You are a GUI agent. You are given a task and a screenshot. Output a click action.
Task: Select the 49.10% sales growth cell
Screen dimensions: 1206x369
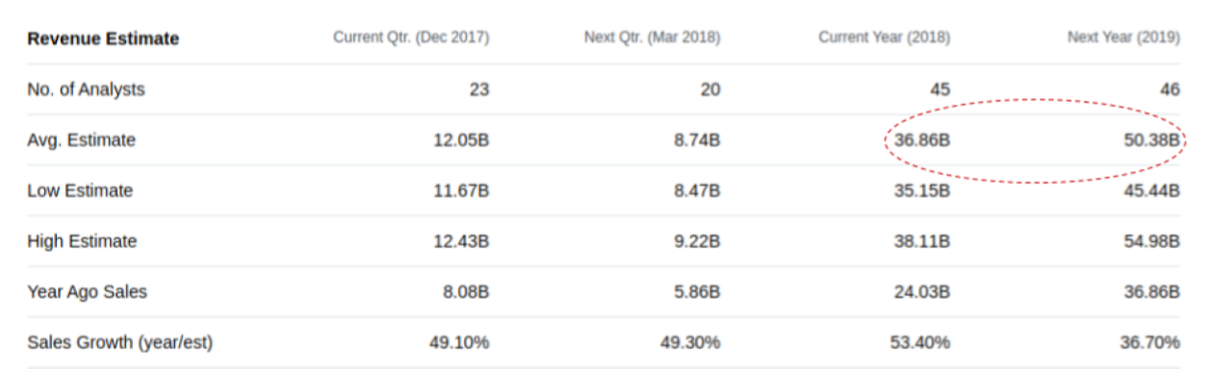[459, 342]
